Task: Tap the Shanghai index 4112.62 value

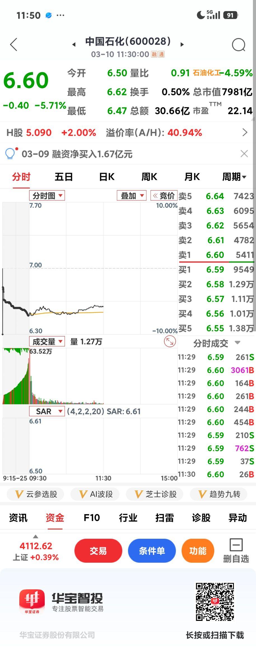Action: [36, 545]
